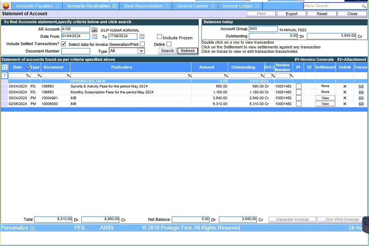The width and height of the screenshot is (369, 246).
Task: Check the Delink checkbox in criteria
Action: pos(169,44)
